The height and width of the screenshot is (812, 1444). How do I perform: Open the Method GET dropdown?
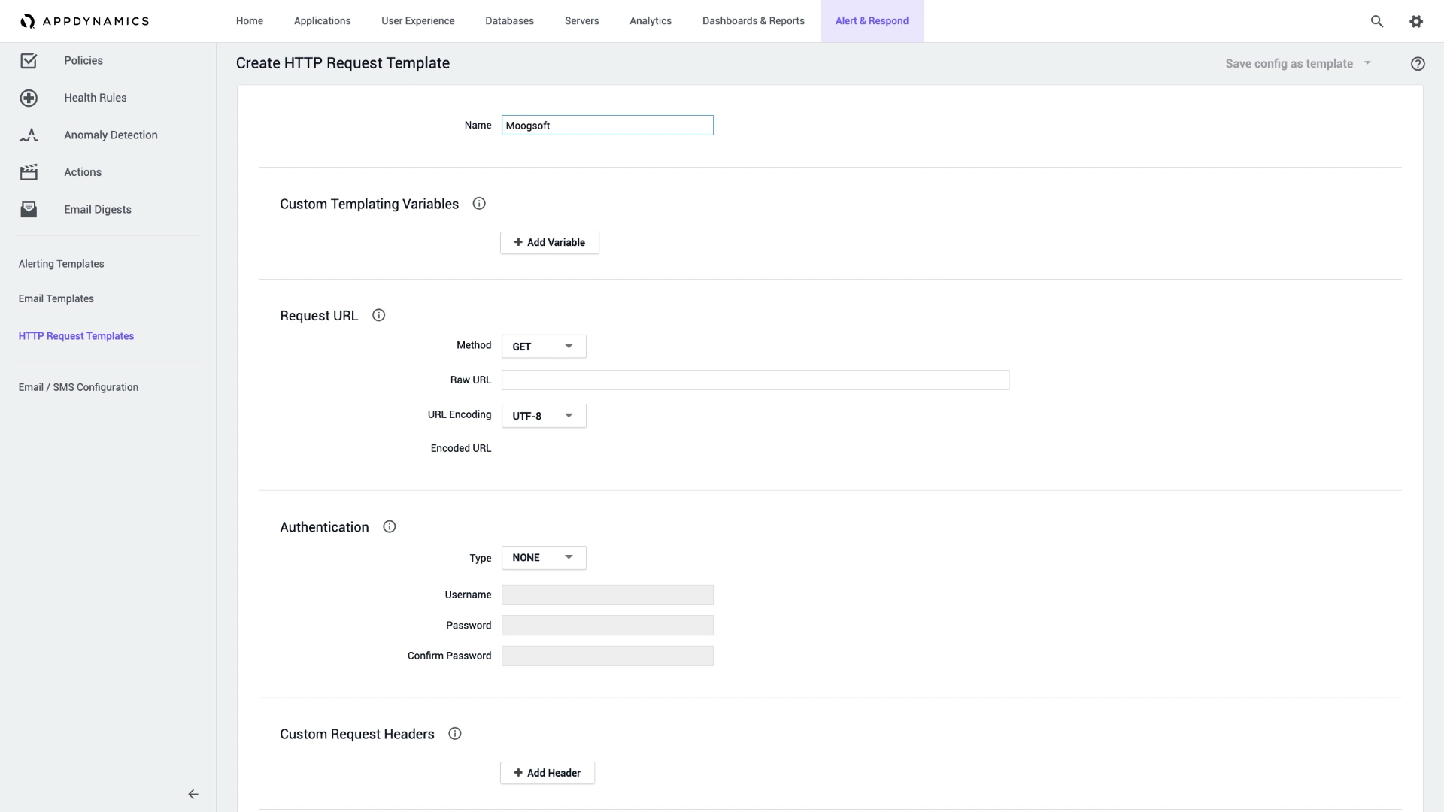[x=544, y=347]
